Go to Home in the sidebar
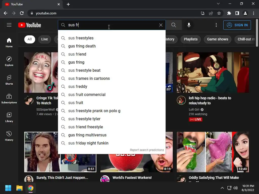 [x=9, y=42]
